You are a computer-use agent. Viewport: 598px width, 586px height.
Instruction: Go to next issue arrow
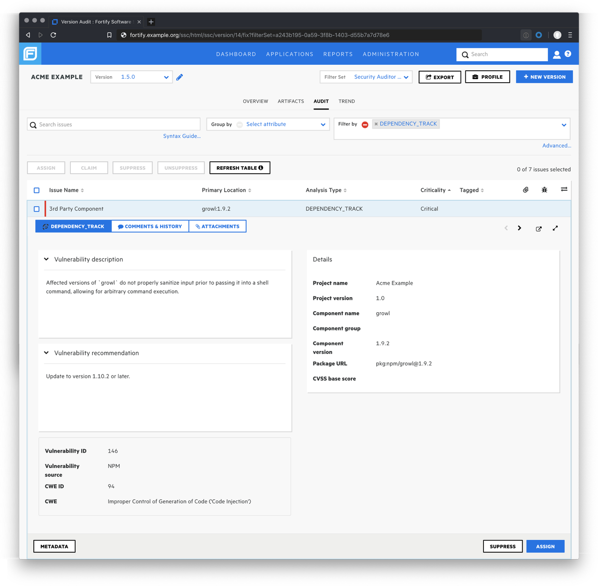click(519, 228)
